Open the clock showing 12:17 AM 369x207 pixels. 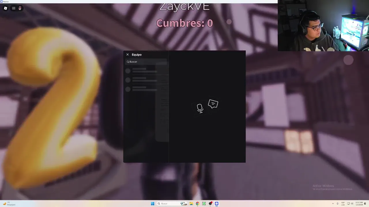click(x=359, y=204)
